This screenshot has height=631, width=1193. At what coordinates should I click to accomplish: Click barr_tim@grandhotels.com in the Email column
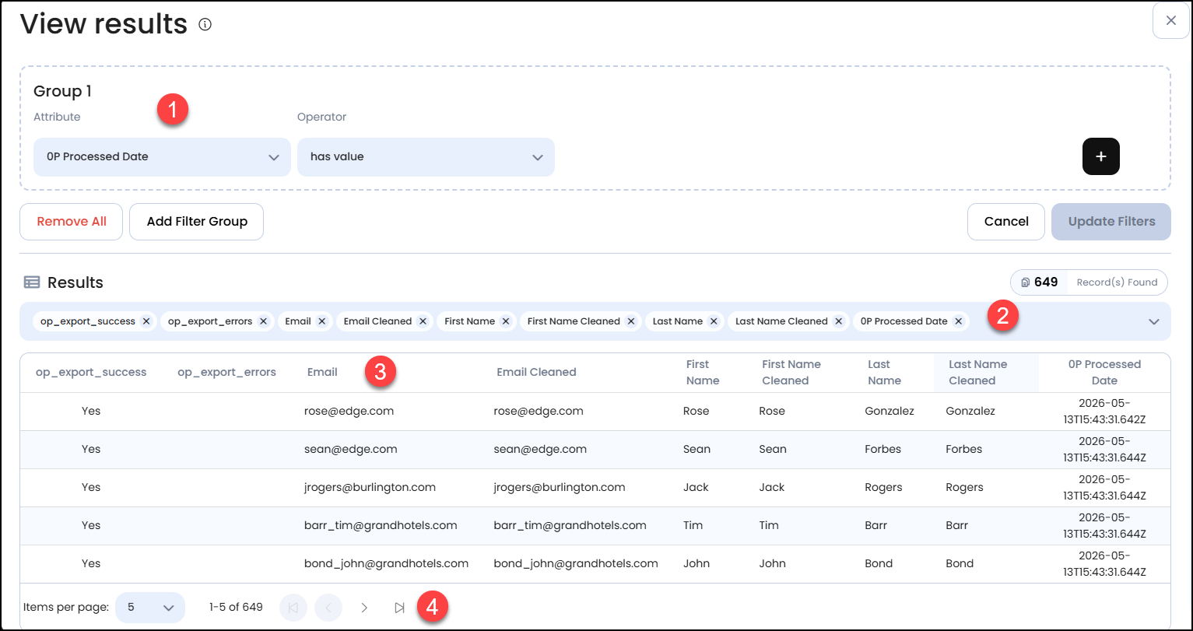point(381,525)
